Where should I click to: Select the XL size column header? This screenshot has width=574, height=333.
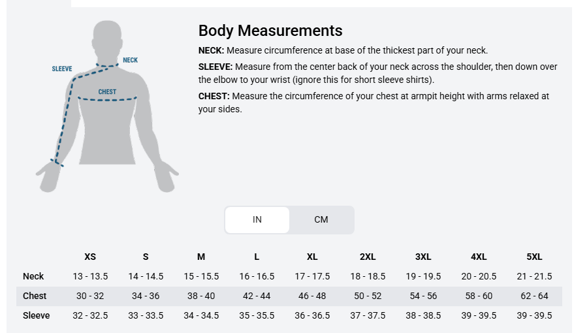[x=312, y=257]
